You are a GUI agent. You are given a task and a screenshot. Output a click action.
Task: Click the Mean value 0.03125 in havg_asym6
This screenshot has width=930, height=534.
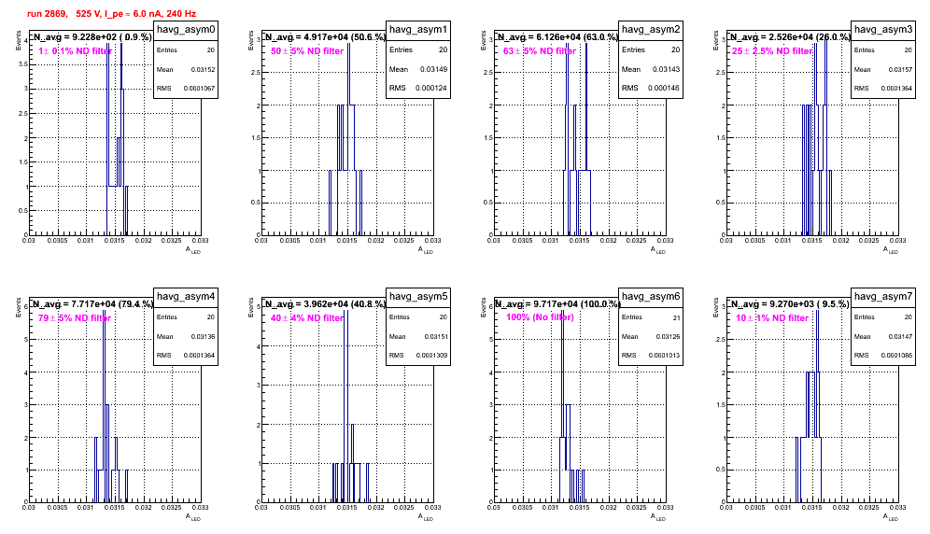668,336
